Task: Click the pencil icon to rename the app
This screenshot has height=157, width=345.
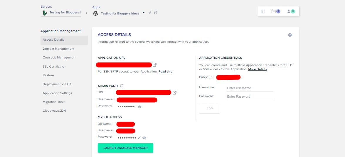Action: click(x=150, y=13)
